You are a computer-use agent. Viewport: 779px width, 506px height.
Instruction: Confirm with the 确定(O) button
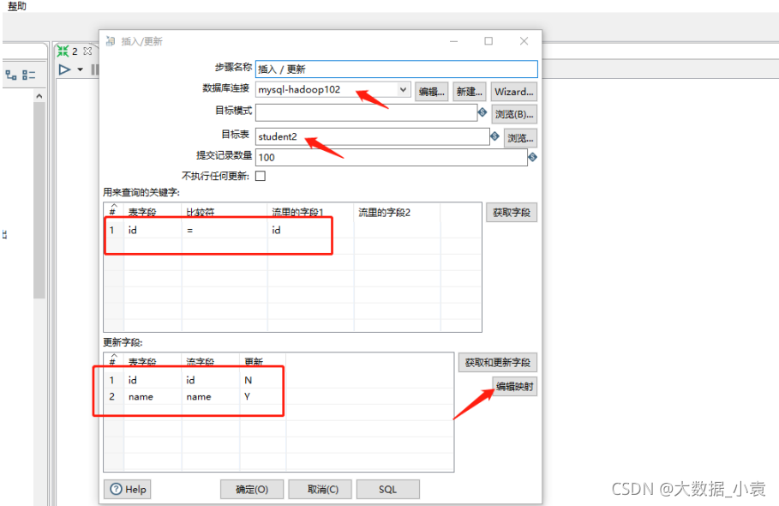(x=252, y=490)
